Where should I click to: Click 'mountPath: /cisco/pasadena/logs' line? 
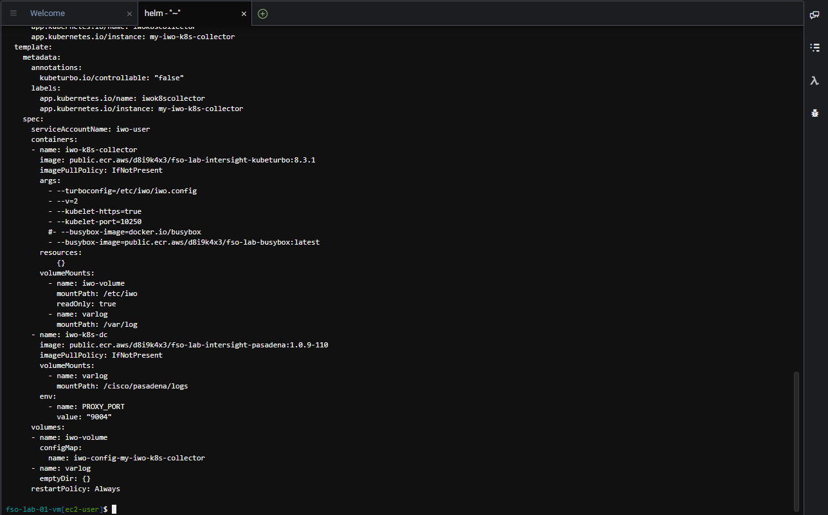(122, 386)
